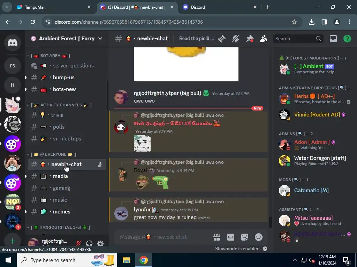Viewport: 357px width, 267px height.
Task: Open Adon [ Admin ] member profile
Action: 315,145
